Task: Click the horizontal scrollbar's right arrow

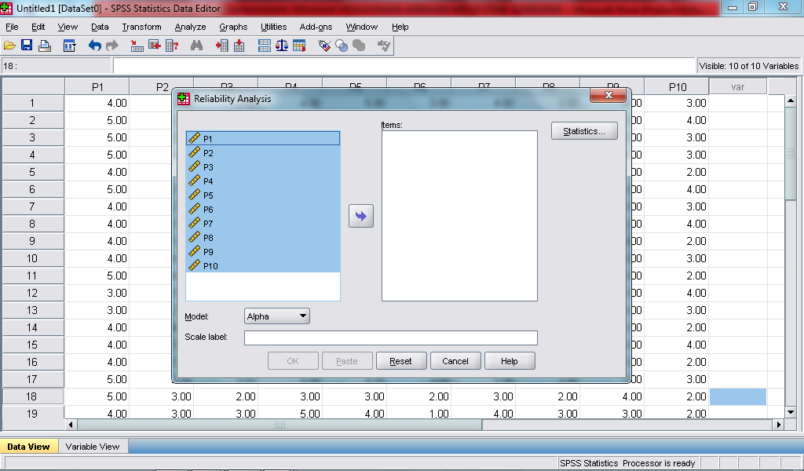Action: click(x=779, y=425)
